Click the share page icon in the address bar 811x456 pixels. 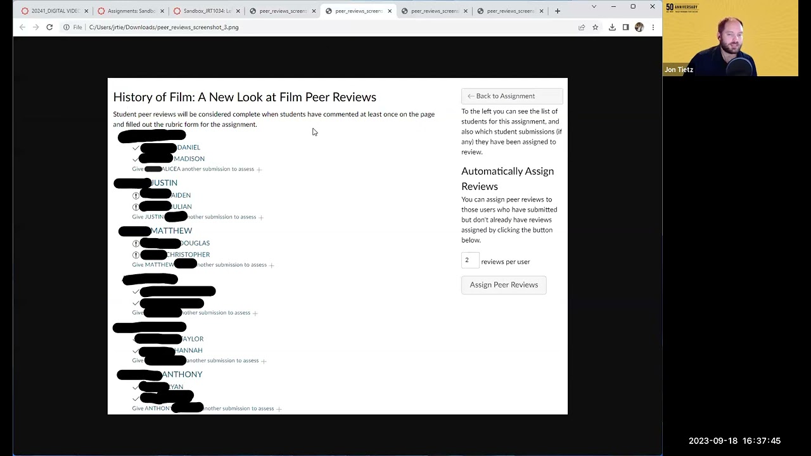click(x=582, y=27)
